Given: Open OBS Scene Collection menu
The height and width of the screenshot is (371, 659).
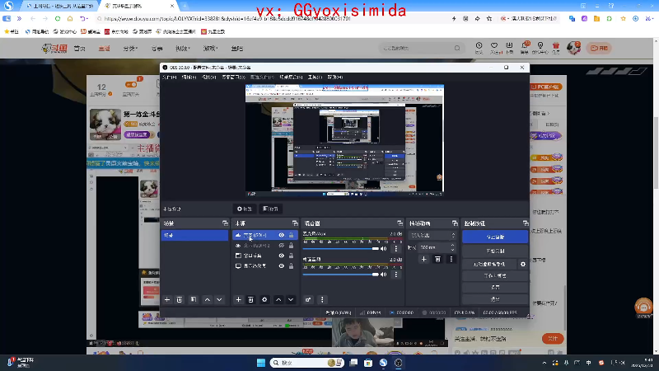Looking at the screenshot, I should [291, 77].
